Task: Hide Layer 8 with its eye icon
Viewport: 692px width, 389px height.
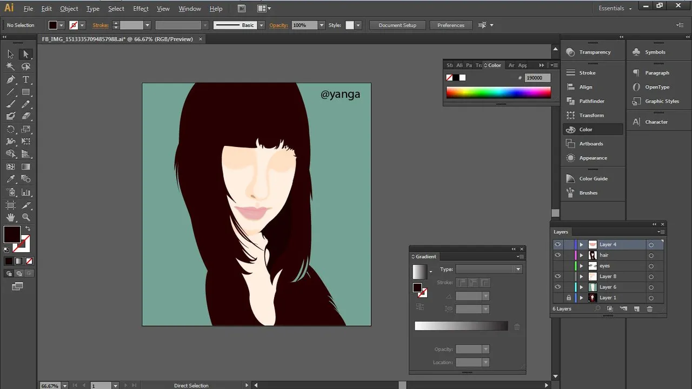Action: tap(558, 276)
